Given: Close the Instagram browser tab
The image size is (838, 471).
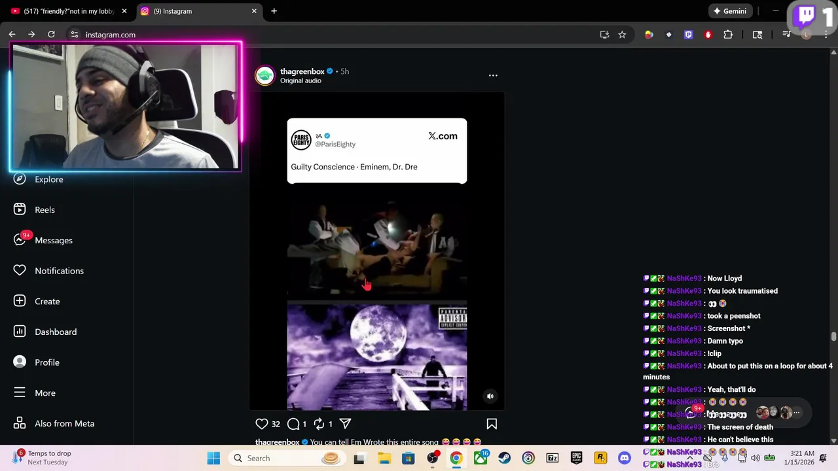Looking at the screenshot, I should (254, 11).
